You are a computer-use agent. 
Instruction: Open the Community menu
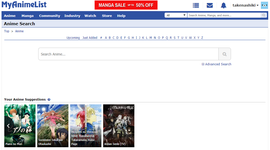click(x=50, y=16)
